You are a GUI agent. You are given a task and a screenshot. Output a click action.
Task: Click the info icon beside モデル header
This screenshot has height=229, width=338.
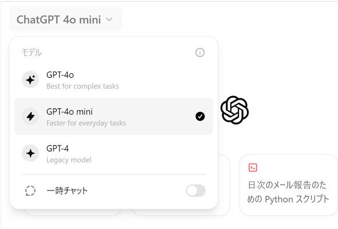[200, 52]
